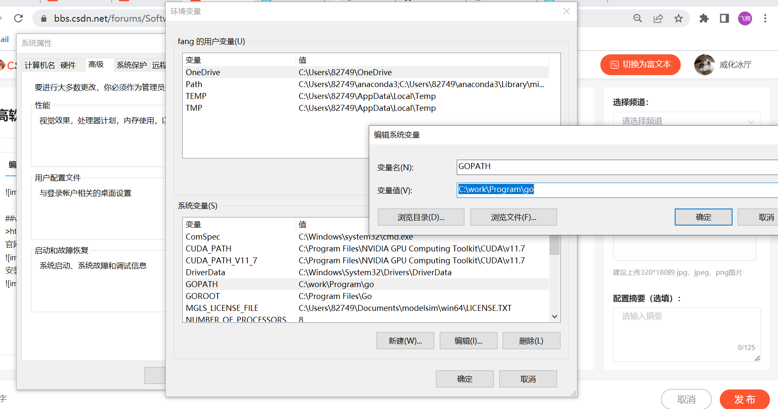Open the Chrome three-dot menu
The image size is (778, 409).
pyautogui.click(x=765, y=18)
